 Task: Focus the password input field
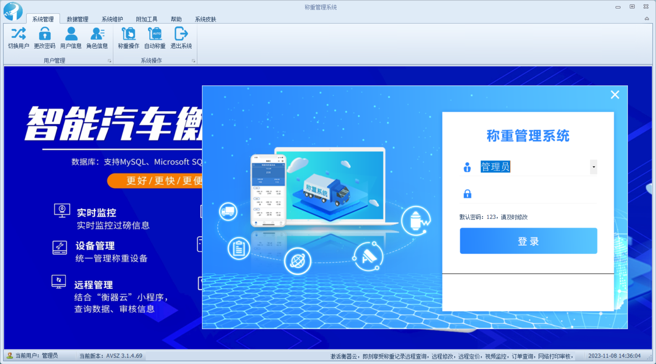538,194
